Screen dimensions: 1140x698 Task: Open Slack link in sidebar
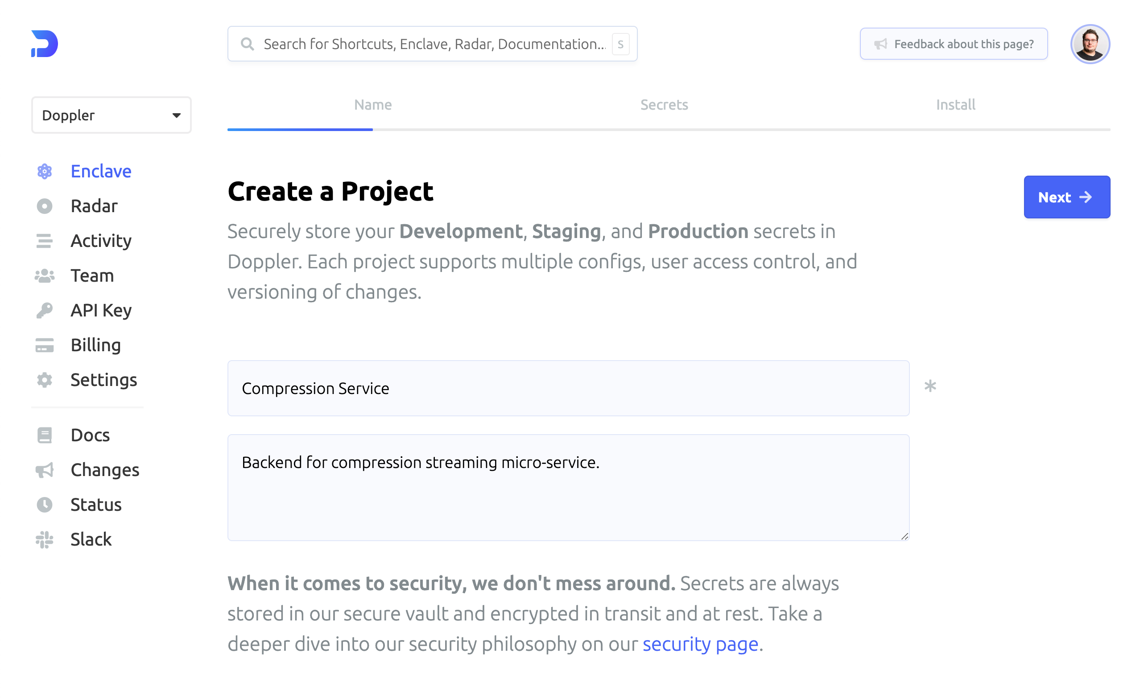point(91,539)
